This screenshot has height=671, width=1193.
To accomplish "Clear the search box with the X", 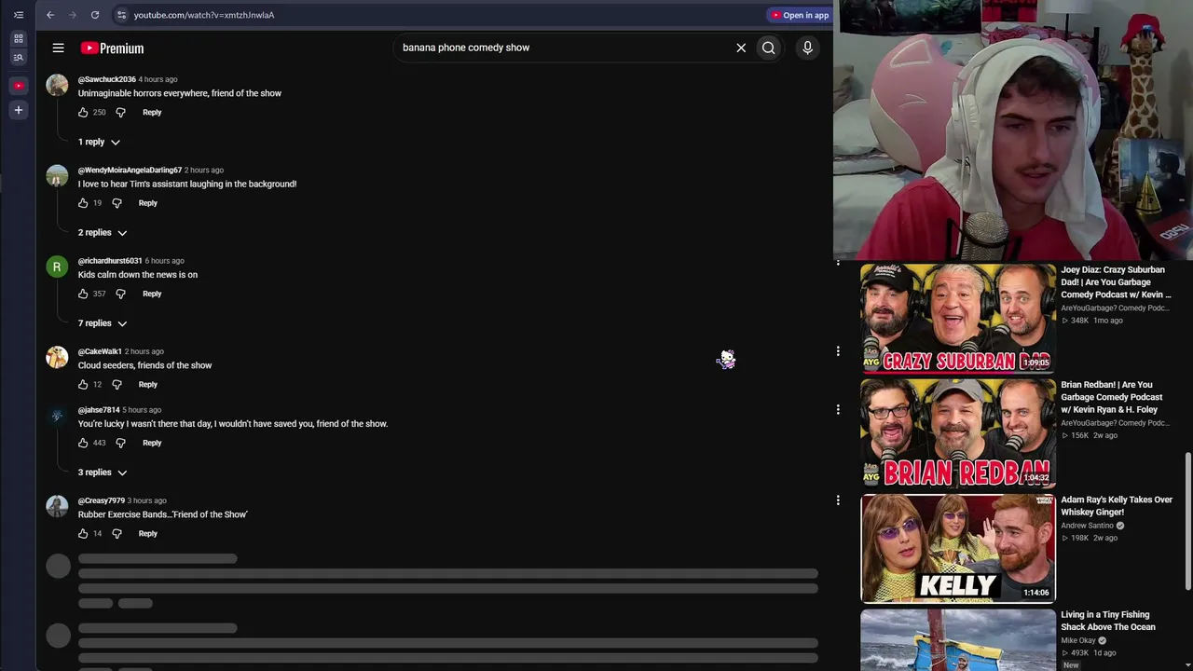I will tap(741, 48).
